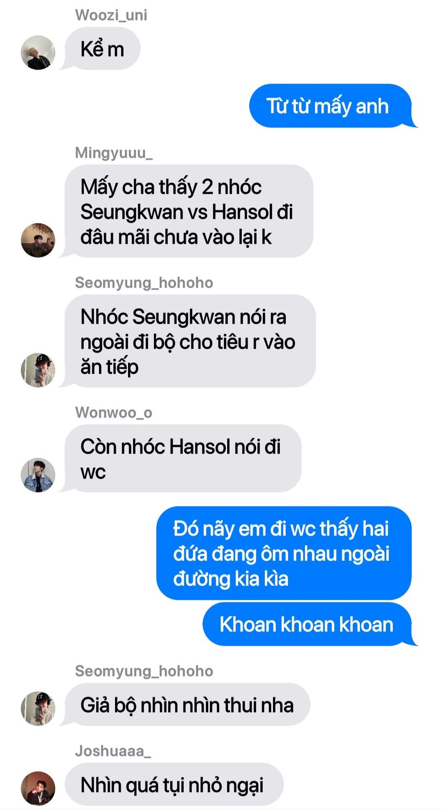This screenshot has height=810, width=442.
Task: Open Wonwoo_o username label
Action: pyautogui.click(x=113, y=412)
